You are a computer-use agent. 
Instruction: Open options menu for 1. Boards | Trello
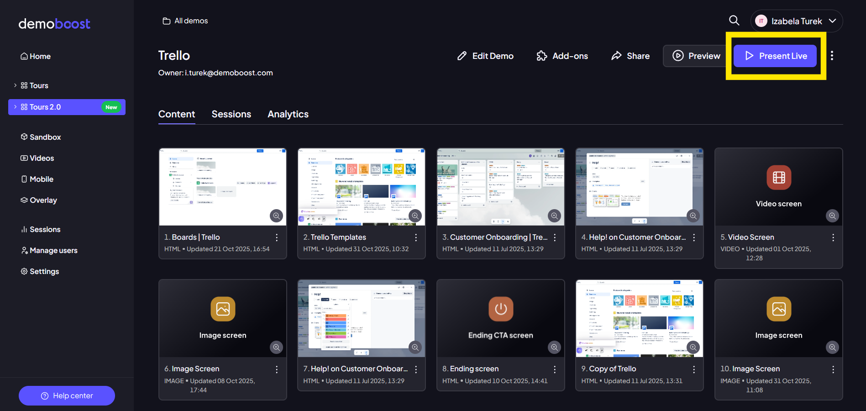(x=277, y=237)
